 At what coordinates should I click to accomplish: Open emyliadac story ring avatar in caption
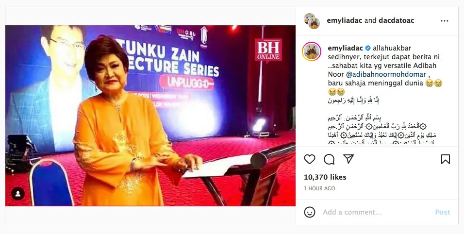[x=312, y=51]
